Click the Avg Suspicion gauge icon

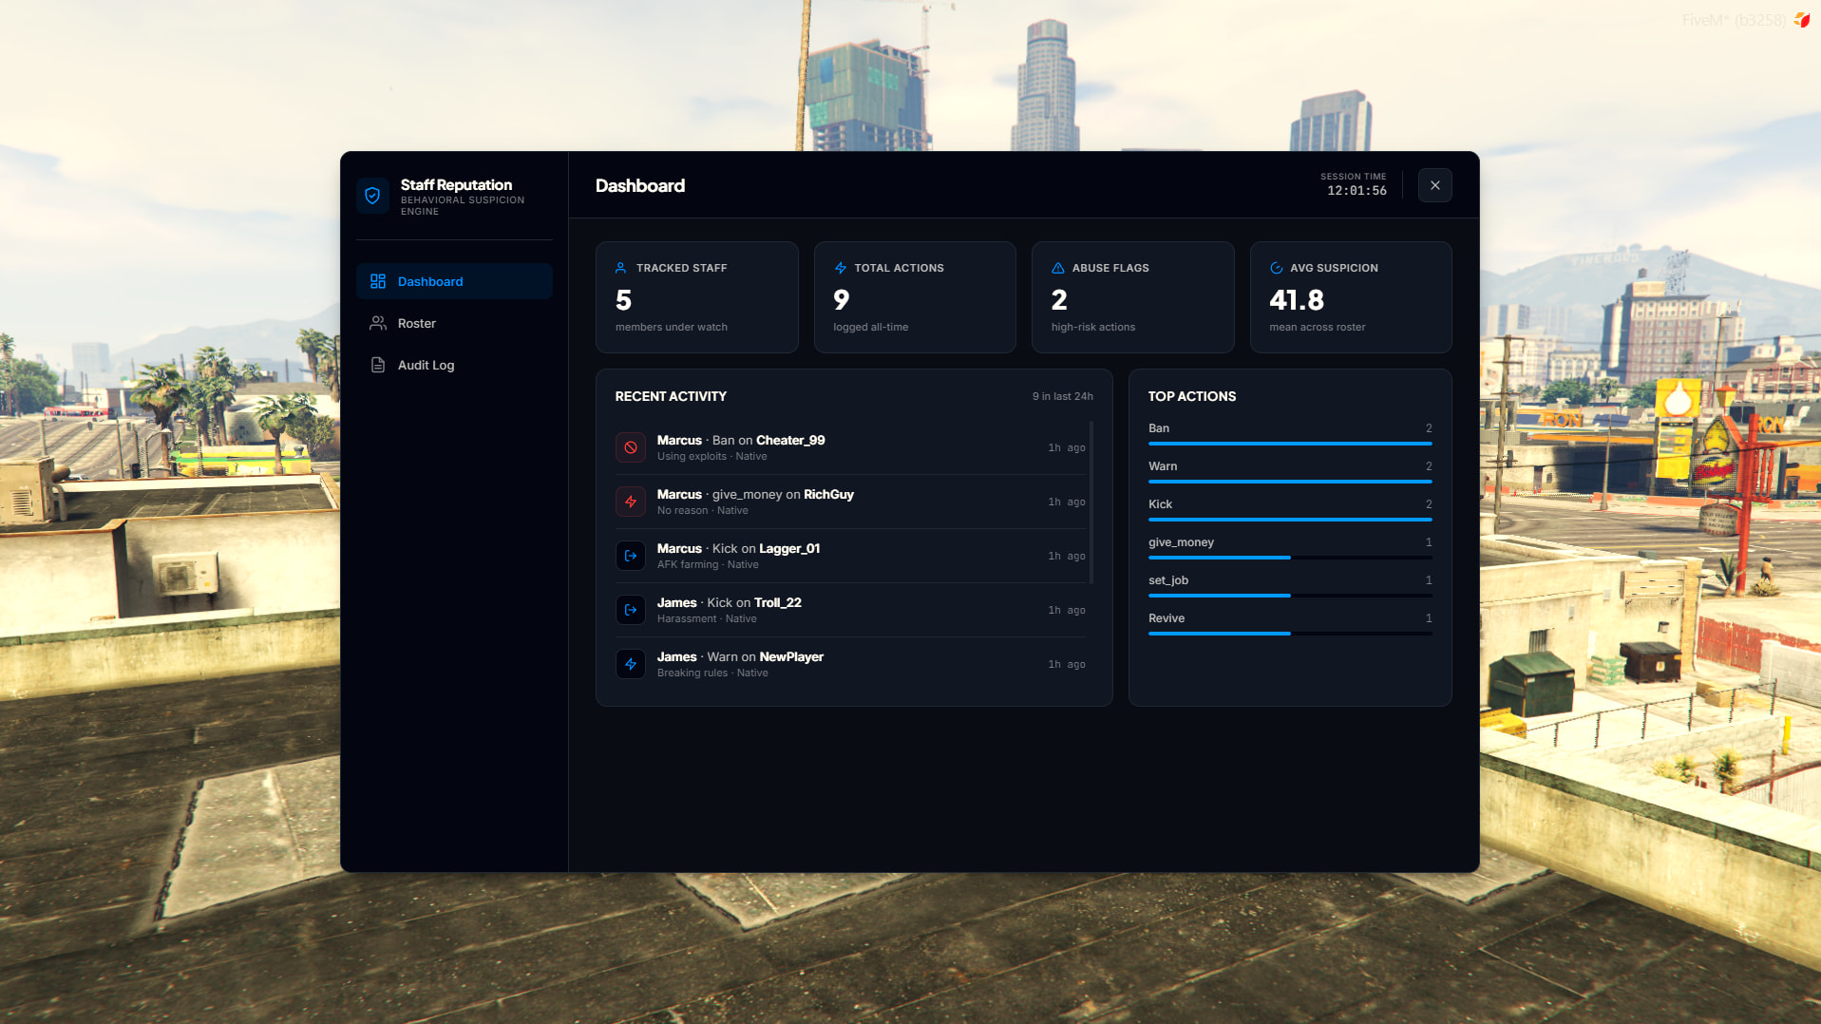pos(1277,268)
